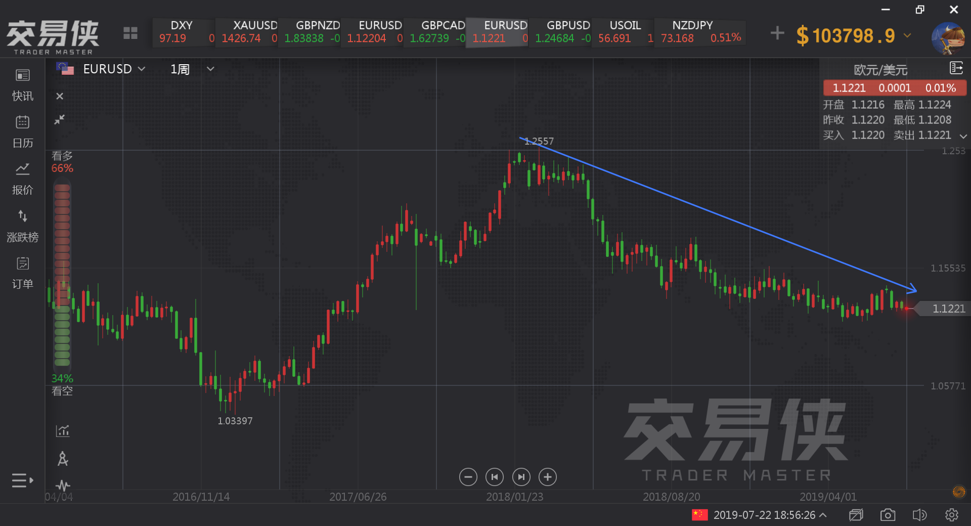Expand the account balance dropdown
The image size is (971, 526).
[x=907, y=35]
